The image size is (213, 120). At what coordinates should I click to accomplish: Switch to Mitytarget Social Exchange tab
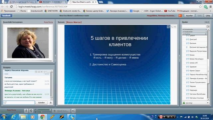coord(23,2)
